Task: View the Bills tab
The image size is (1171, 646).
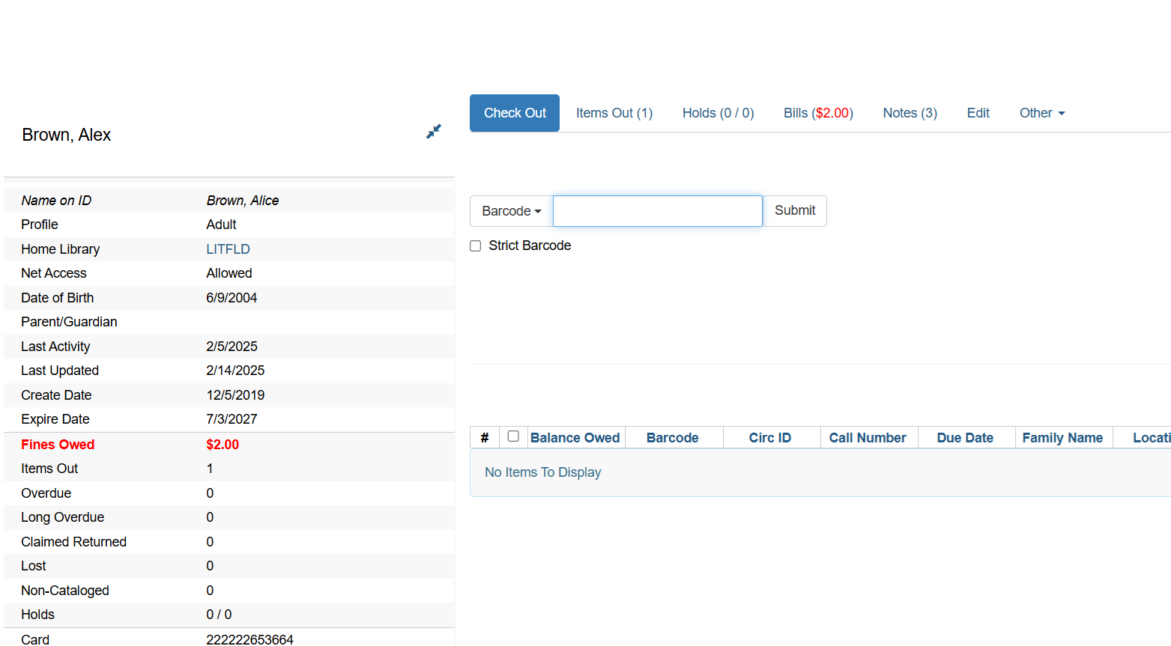Action: coord(817,113)
